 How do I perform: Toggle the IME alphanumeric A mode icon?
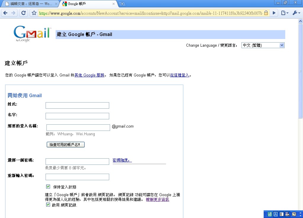276,214
